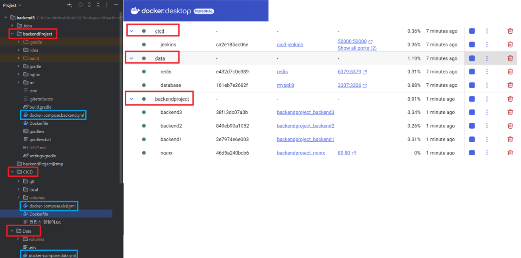Image resolution: width=521 pixels, height=258 pixels.
Task: Open the mysql:8 image link
Action: click(x=285, y=85)
